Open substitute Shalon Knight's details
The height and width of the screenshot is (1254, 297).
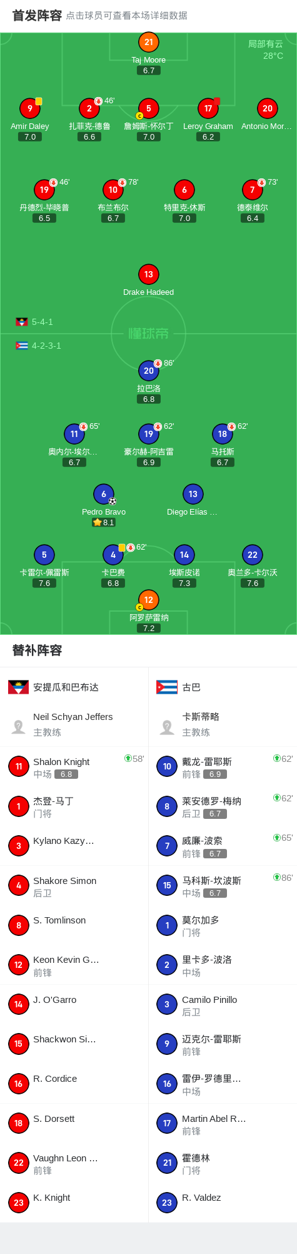[x=74, y=767]
